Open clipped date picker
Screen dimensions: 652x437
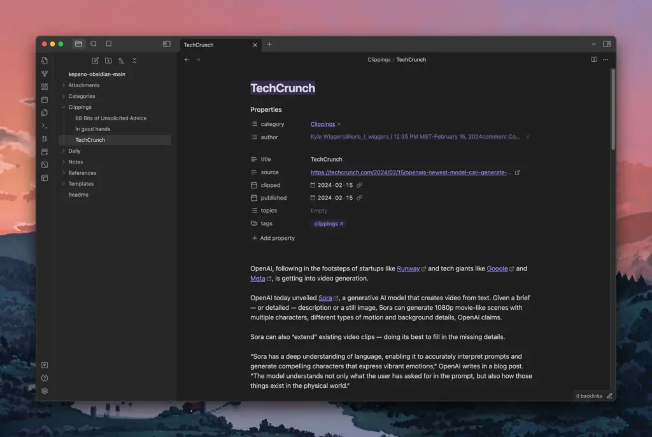(x=313, y=185)
